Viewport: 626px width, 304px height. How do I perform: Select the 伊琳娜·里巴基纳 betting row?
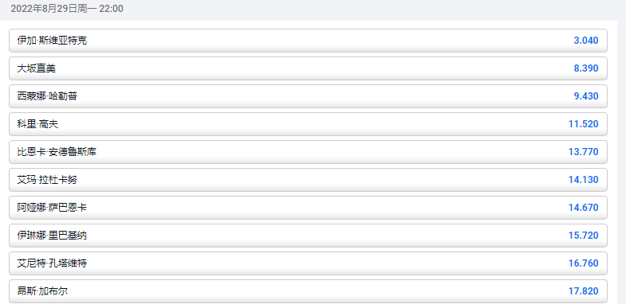(x=308, y=236)
